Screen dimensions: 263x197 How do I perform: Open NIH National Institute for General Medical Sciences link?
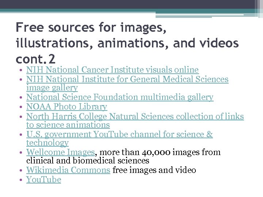click(x=127, y=83)
